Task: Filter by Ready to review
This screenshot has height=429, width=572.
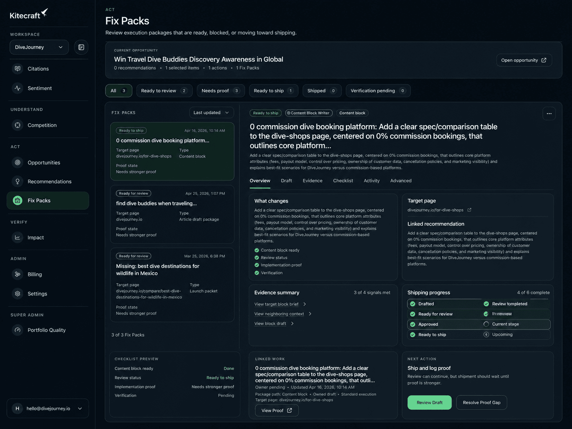Action: coord(164,90)
